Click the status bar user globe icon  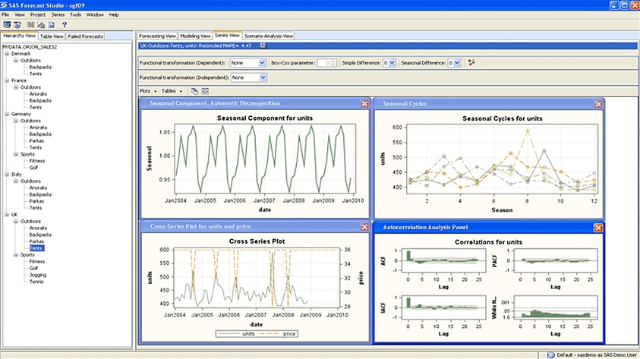click(x=551, y=355)
